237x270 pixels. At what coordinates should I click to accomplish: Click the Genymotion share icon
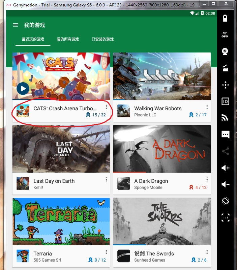point(225,151)
